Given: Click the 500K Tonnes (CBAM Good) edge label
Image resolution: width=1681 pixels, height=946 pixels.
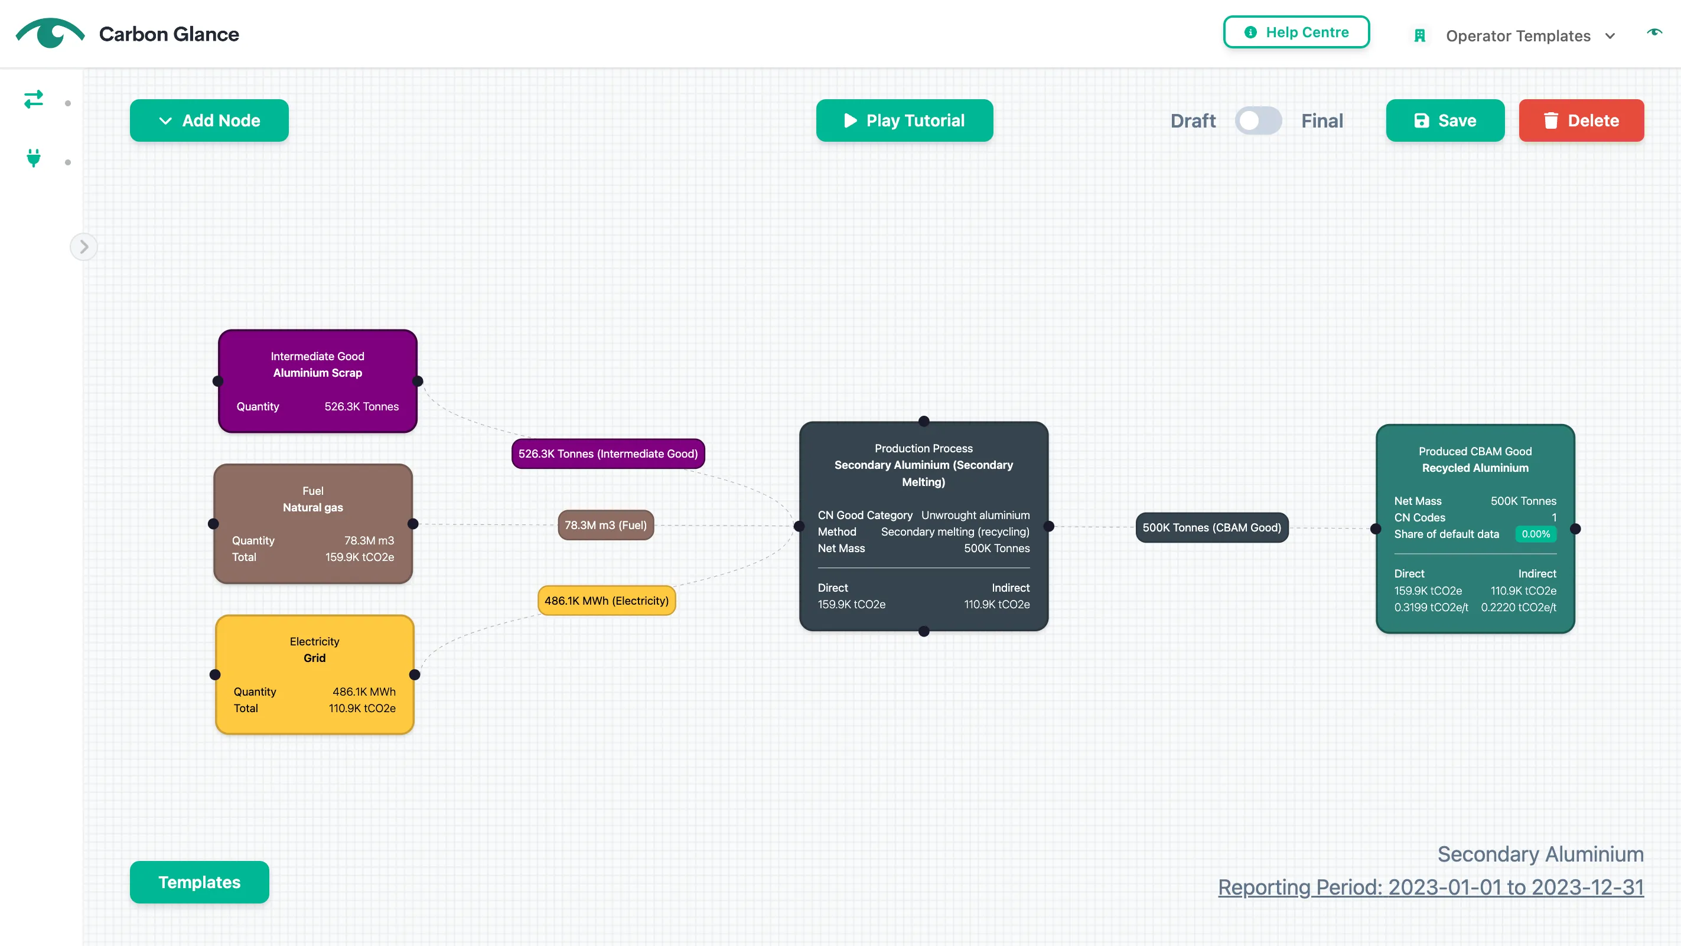Looking at the screenshot, I should [1212, 527].
